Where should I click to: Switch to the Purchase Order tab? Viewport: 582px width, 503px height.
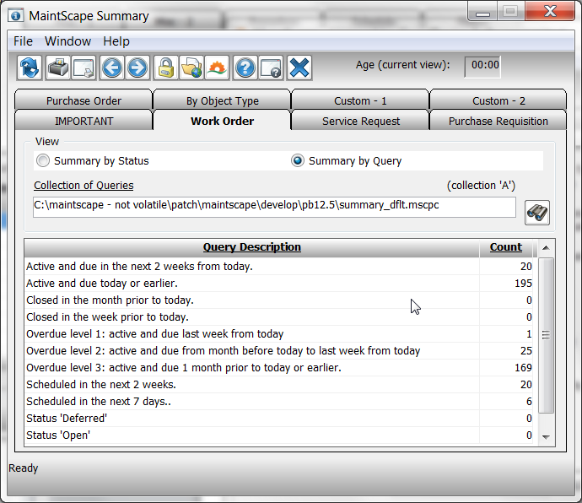[84, 100]
